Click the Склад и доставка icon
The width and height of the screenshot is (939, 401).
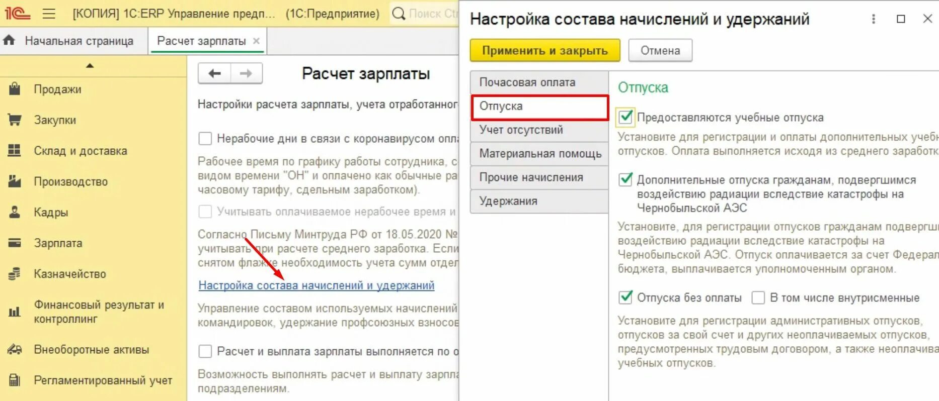click(x=15, y=150)
